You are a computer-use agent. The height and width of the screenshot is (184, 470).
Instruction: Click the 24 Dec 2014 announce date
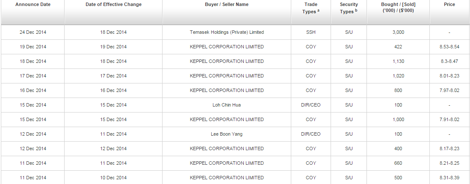[x=33, y=32]
